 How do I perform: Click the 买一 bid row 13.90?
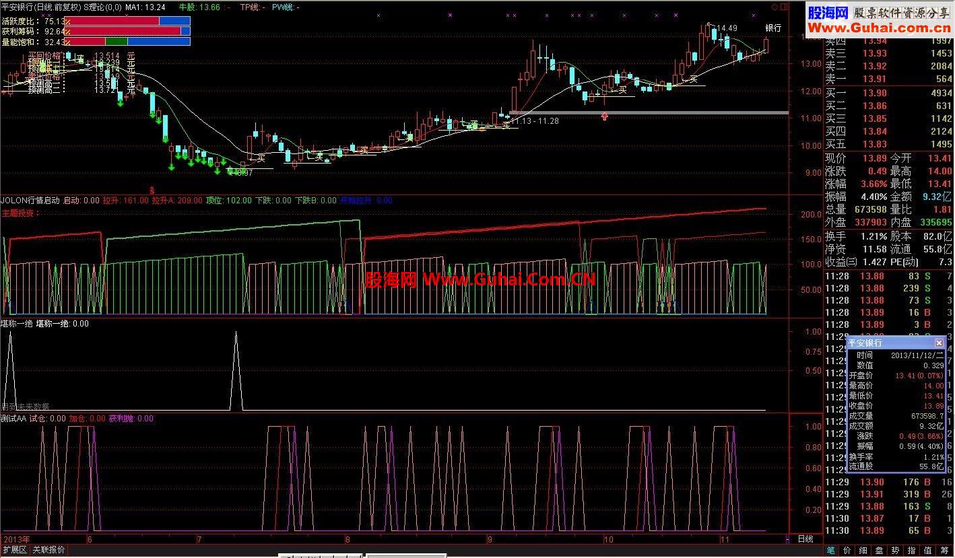(x=889, y=93)
